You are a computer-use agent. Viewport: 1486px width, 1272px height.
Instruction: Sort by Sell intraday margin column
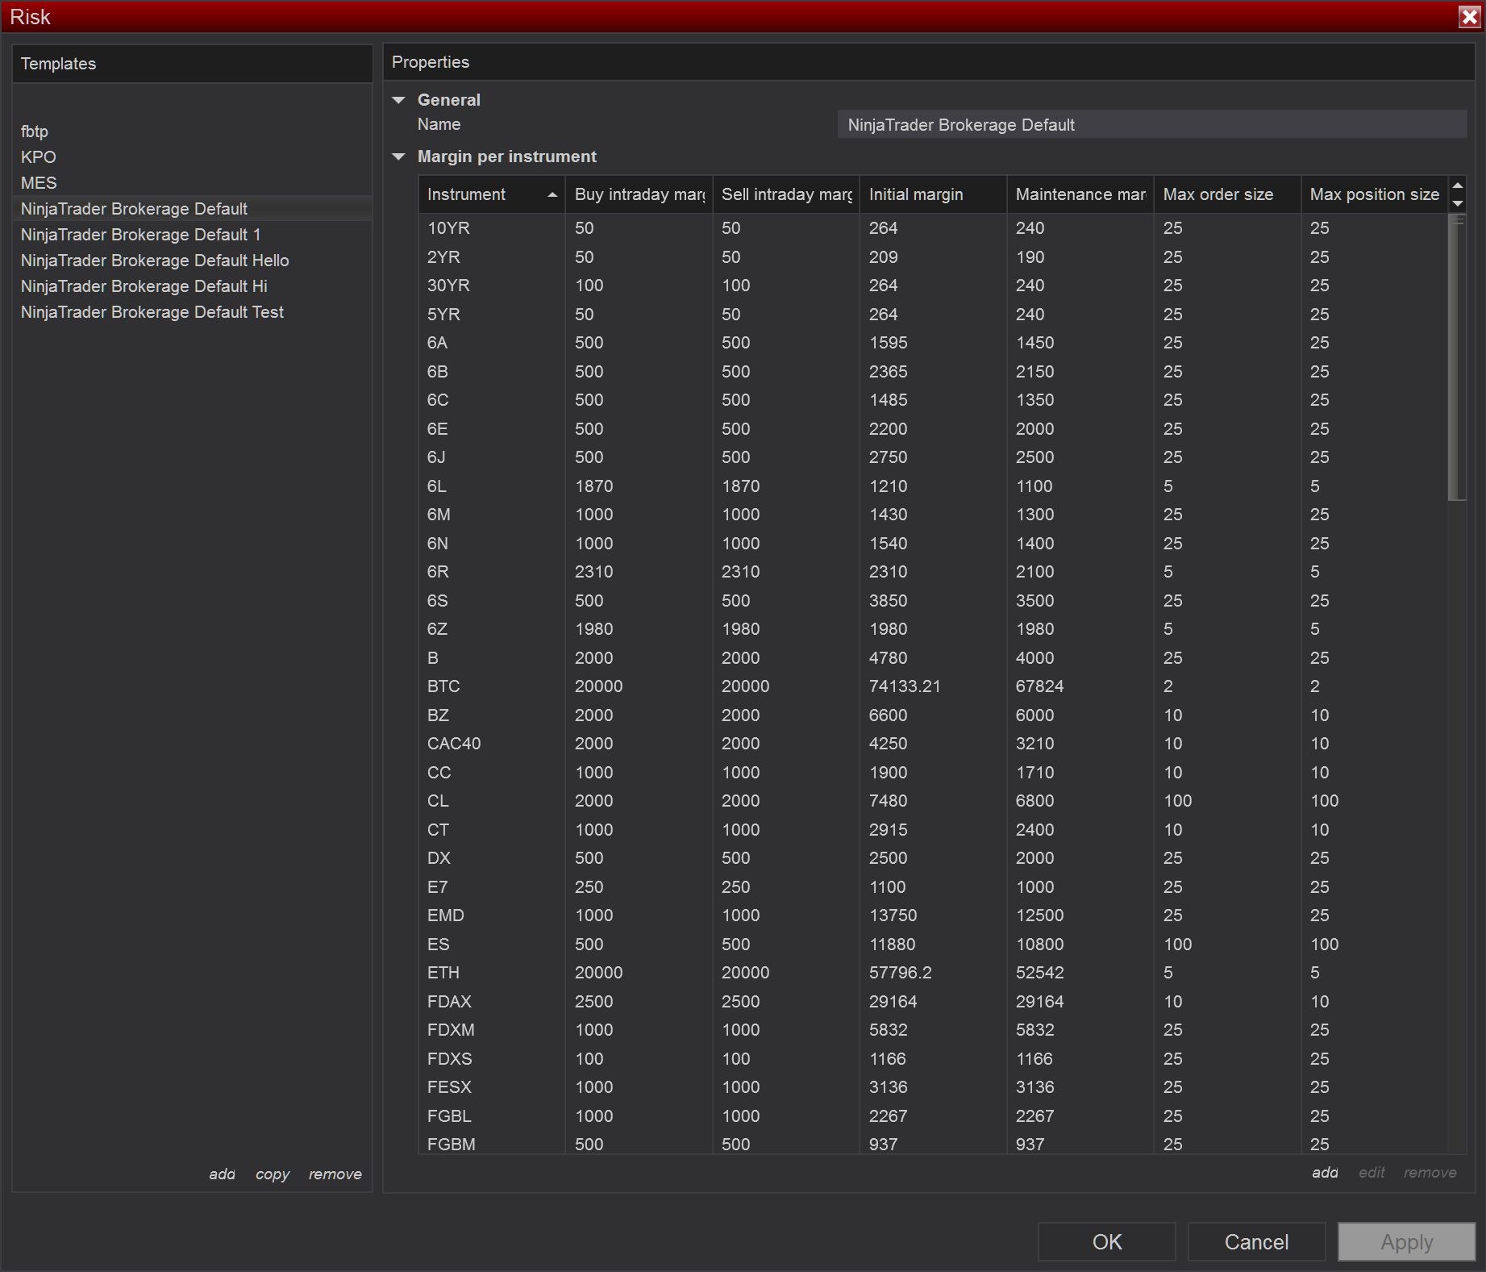pos(786,194)
